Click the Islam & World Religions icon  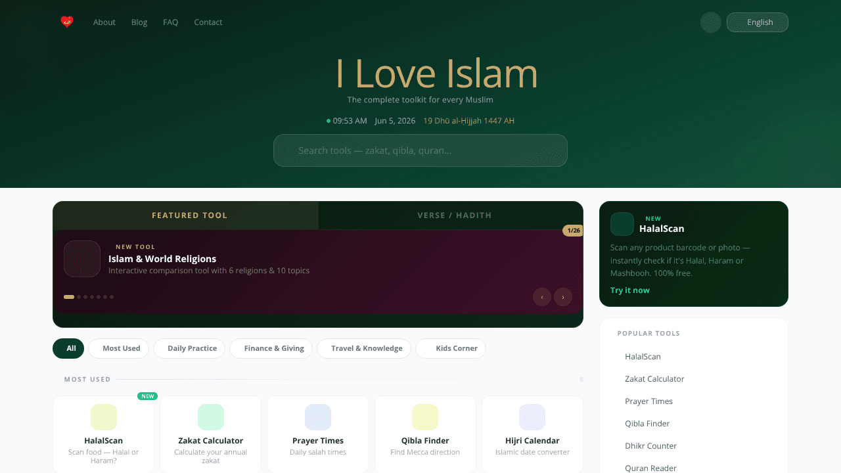(82, 259)
